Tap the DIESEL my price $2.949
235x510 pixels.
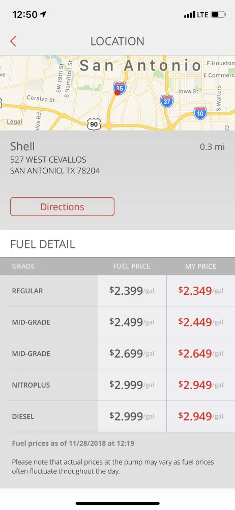pyautogui.click(x=200, y=416)
